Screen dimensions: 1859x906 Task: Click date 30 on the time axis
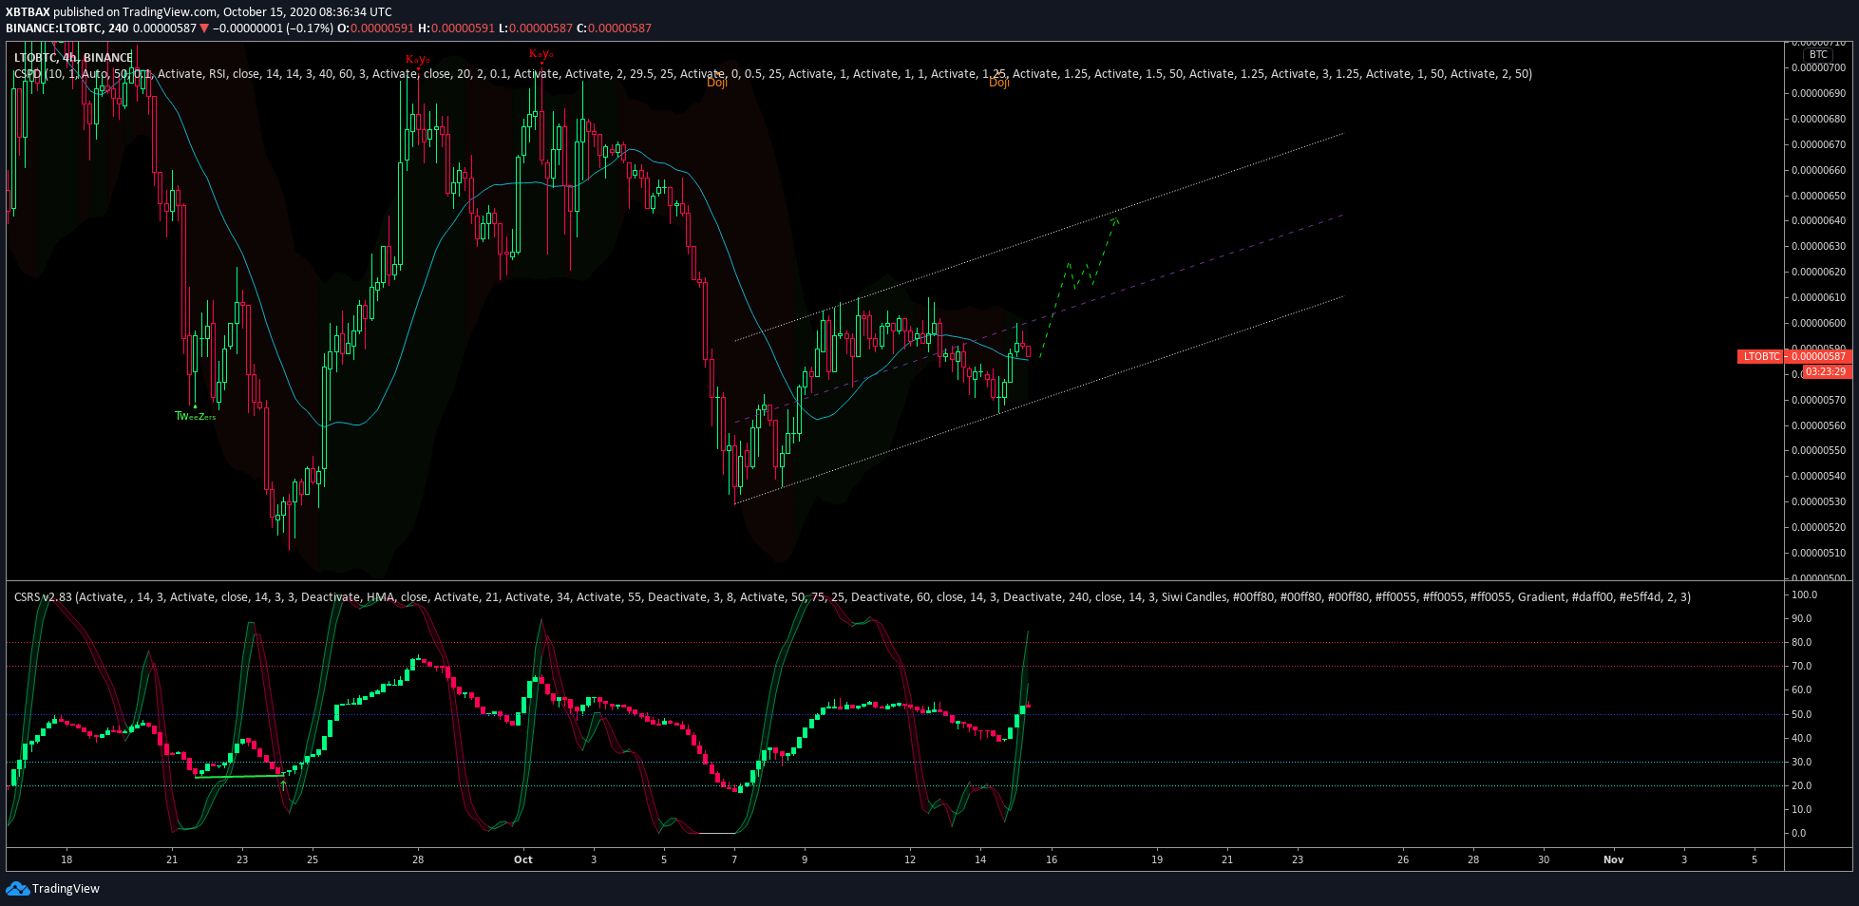tap(1544, 860)
